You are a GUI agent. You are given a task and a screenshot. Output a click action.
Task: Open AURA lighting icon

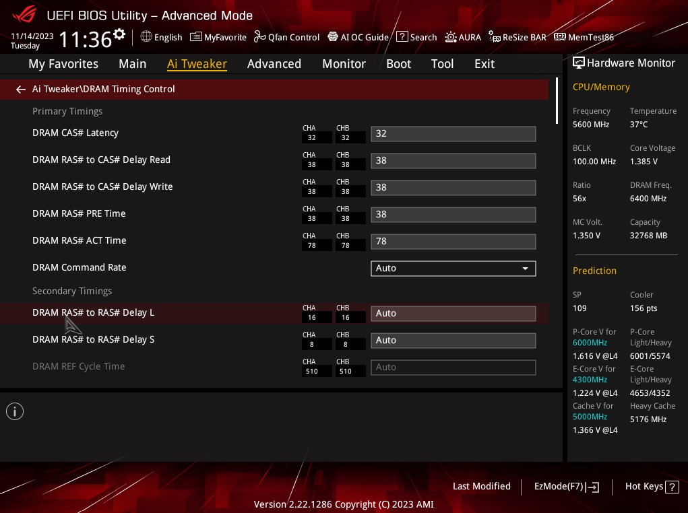click(451, 37)
